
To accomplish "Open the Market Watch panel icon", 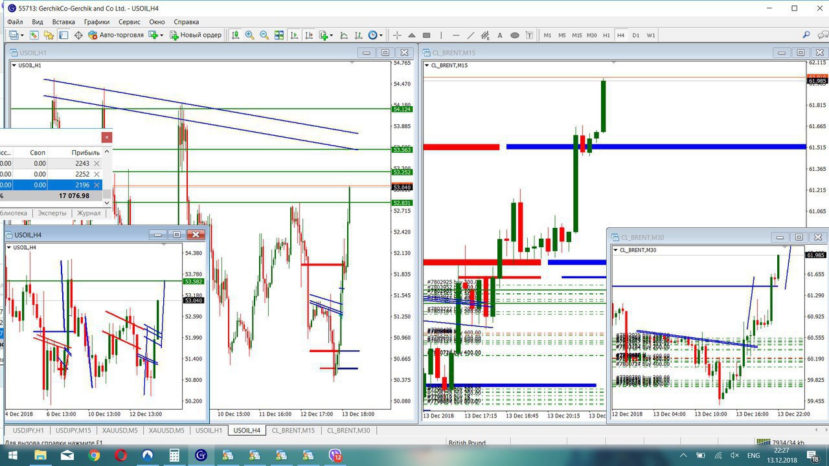I will [34, 35].
